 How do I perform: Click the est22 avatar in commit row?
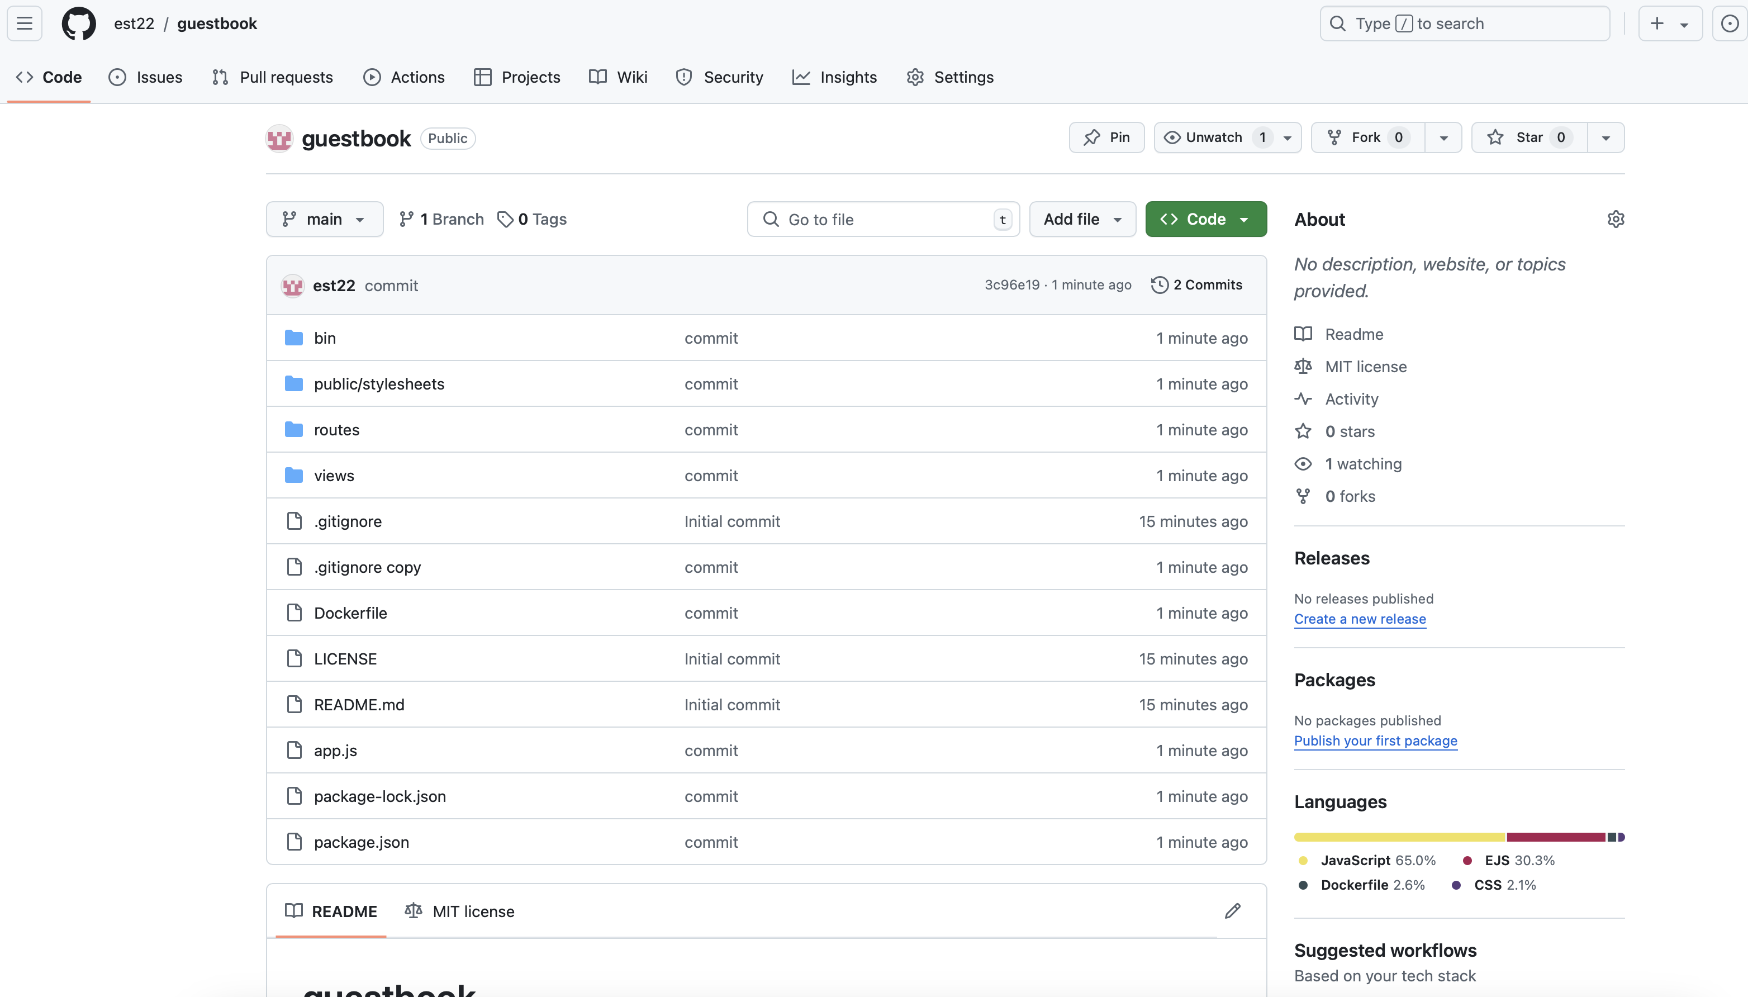pyautogui.click(x=292, y=286)
